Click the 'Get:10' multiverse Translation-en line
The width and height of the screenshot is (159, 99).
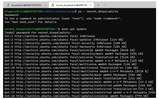[71, 68]
